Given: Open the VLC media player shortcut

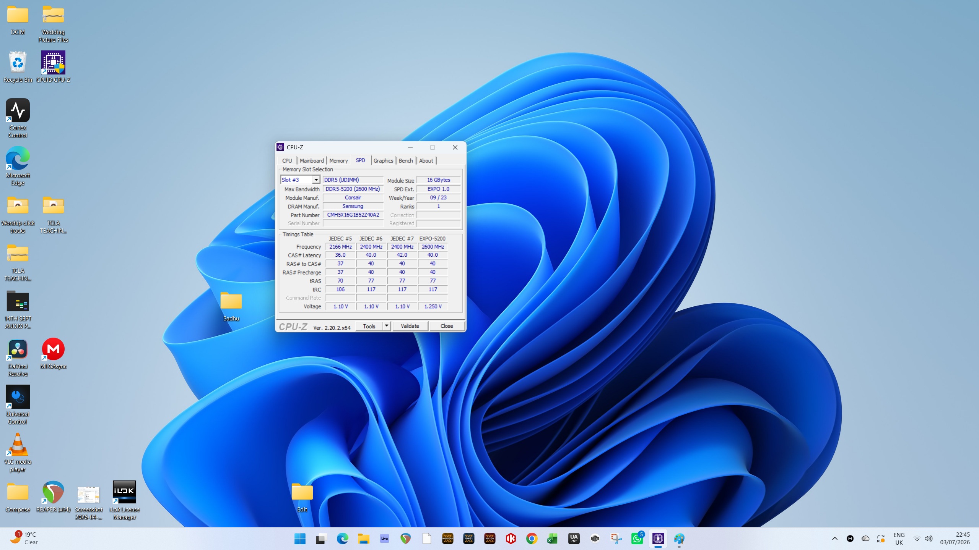Looking at the screenshot, I should [x=18, y=453].
